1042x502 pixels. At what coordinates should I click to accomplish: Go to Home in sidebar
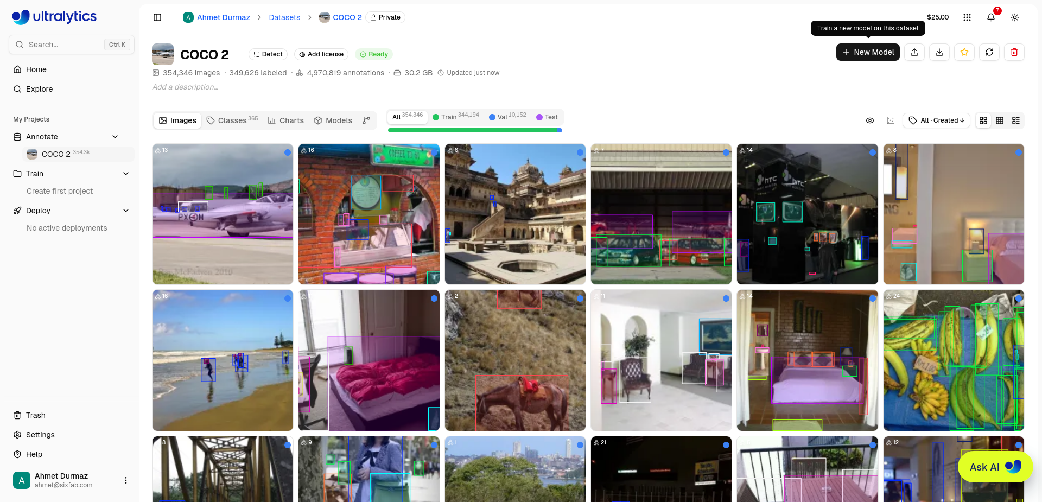pos(36,69)
